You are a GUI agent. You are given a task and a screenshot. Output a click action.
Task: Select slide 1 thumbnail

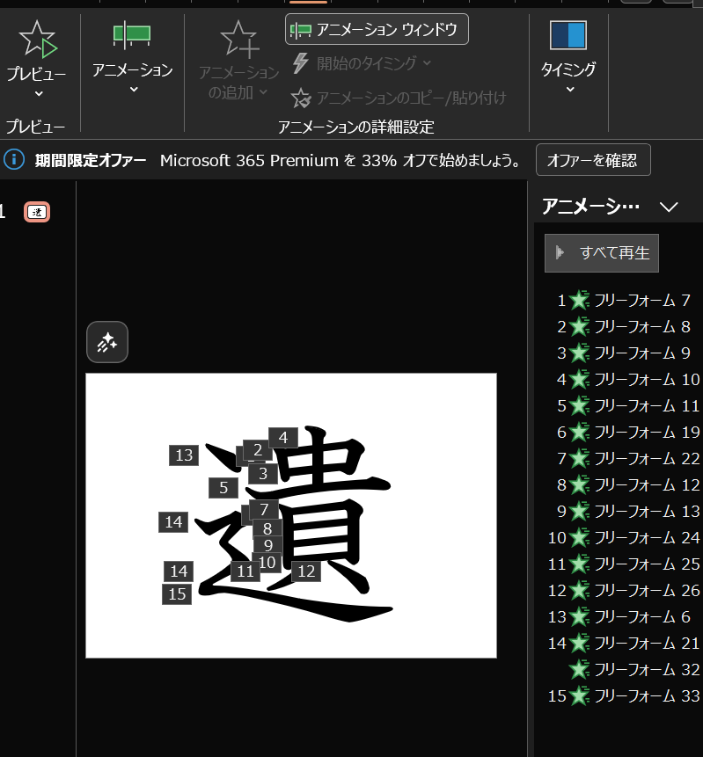coord(37,212)
